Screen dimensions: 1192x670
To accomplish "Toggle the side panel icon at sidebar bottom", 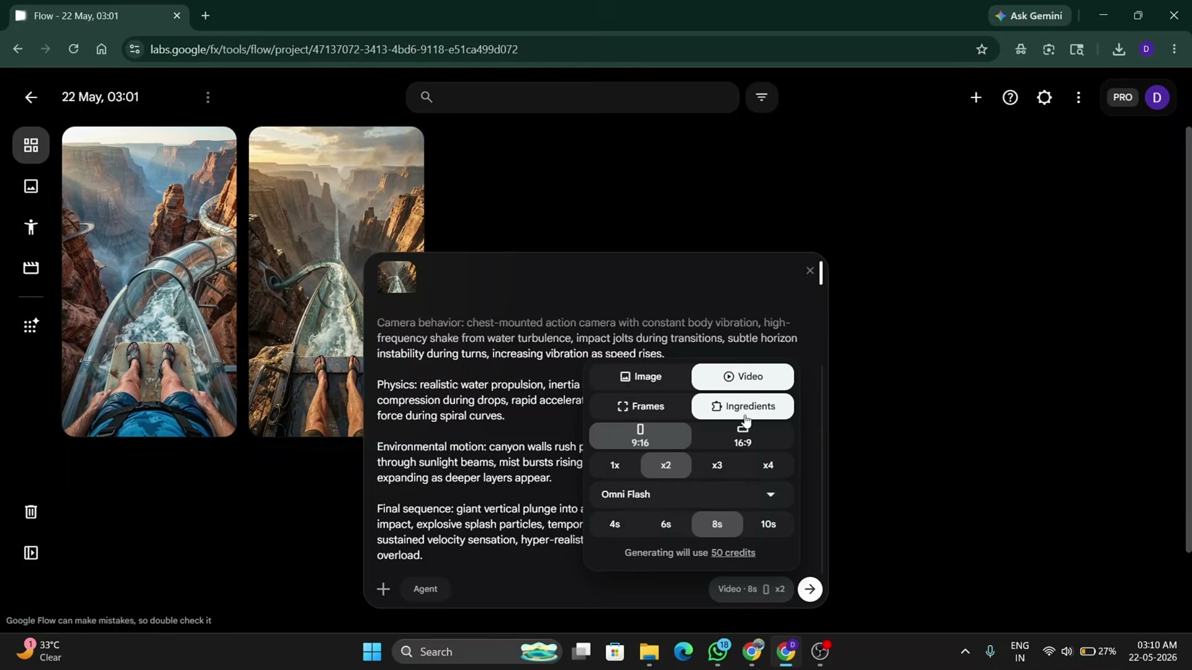I will 31,553.
